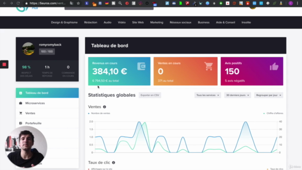Image resolution: width=302 pixels, height=170 pixels.
Task: Click the 5euros logo at top left
Action: pos(22,9)
